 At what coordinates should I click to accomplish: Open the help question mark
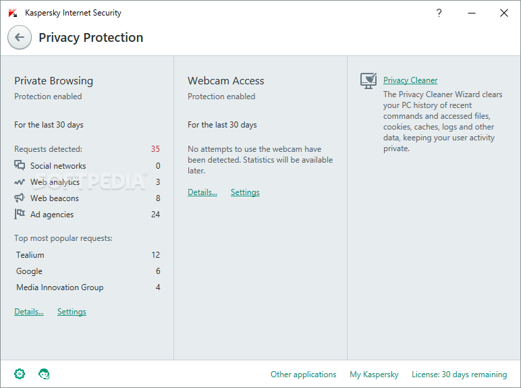[x=439, y=13]
